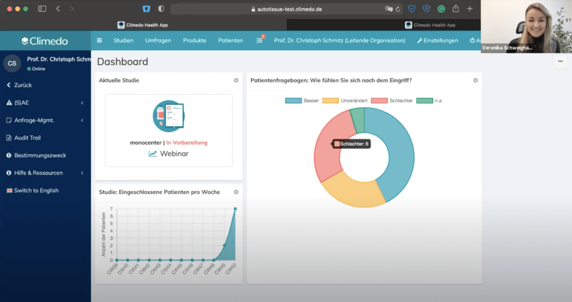Select the first Climedo Health App tab
The width and height of the screenshot is (572, 302).
pyautogui.click(x=143, y=25)
